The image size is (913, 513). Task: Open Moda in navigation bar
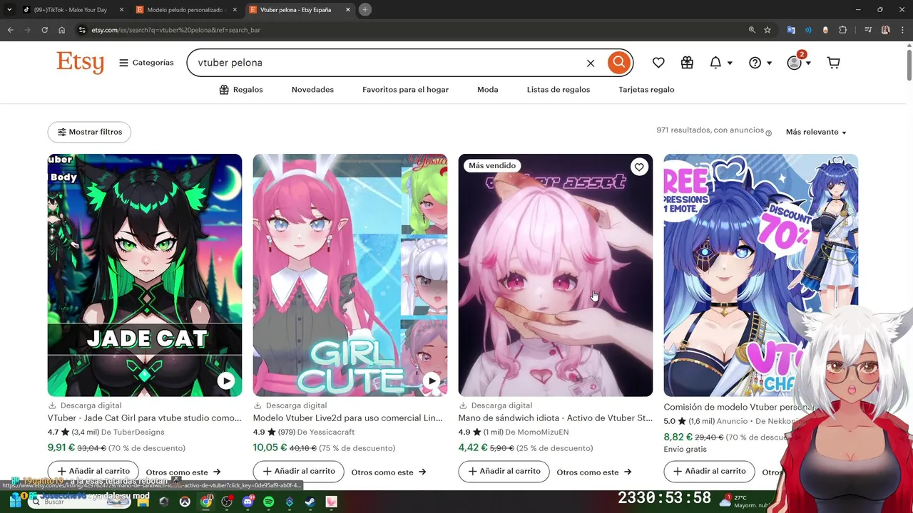488,90
